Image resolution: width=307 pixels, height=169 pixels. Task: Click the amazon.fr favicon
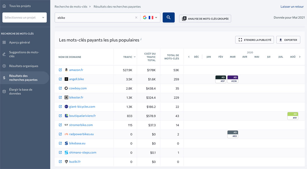point(66,70)
